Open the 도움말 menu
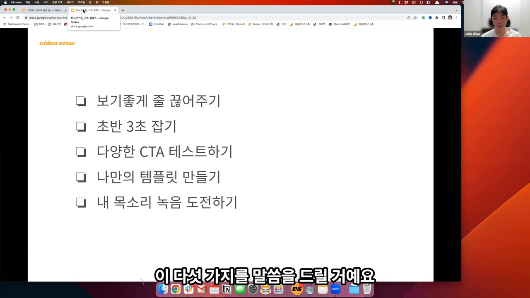This screenshot has height=298, width=530. coord(106,2)
